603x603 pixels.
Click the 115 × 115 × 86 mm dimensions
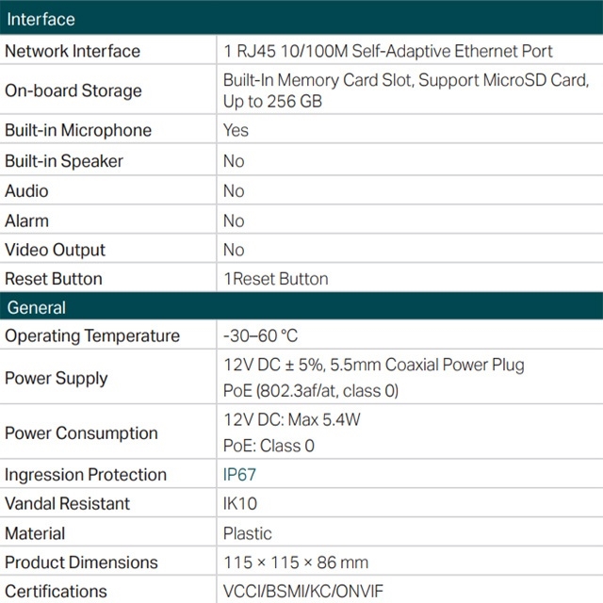click(x=296, y=562)
